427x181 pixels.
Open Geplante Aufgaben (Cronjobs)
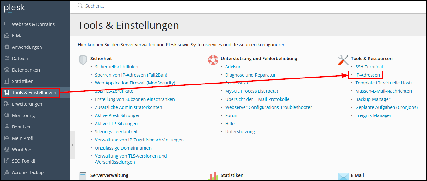point(387,107)
